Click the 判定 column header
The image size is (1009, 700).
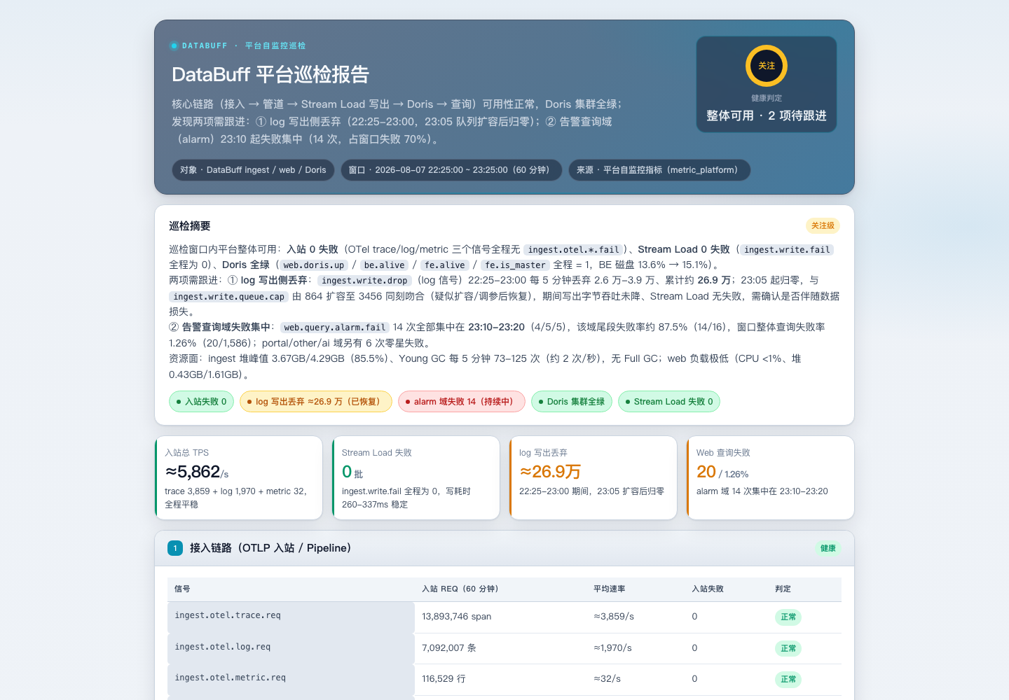tap(783, 589)
